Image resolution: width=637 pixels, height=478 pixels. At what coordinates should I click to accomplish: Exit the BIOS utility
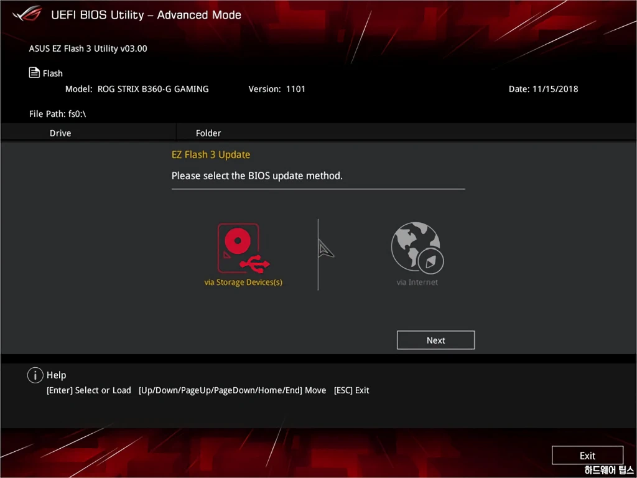(x=587, y=455)
